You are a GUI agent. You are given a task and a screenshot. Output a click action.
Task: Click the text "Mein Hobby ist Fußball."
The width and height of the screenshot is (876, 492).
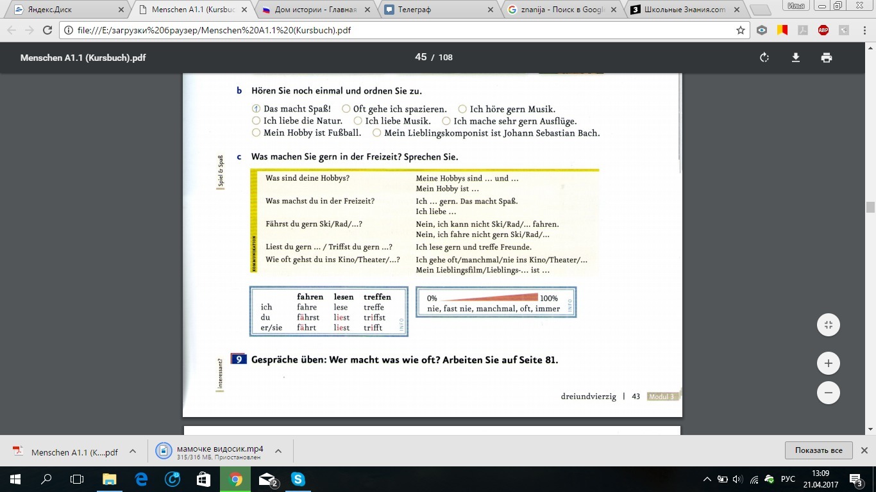click(x=312, y=133)
